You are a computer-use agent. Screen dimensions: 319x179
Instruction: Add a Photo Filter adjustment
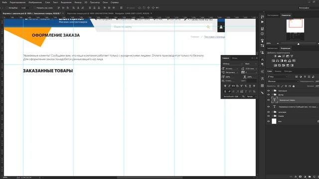(286, 61)
